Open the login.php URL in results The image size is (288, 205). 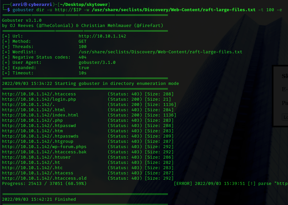[x=39, y=99]
